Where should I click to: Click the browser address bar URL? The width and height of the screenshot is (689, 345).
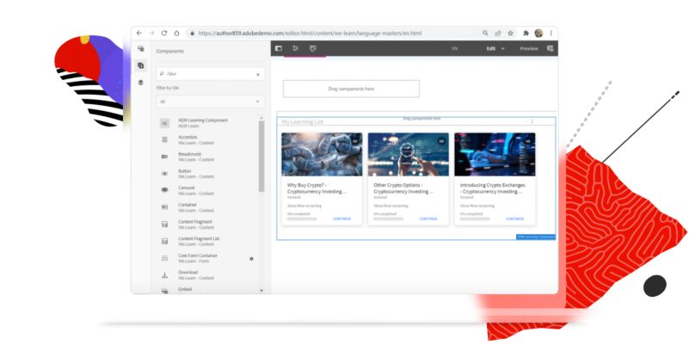[x=310, y=33]
